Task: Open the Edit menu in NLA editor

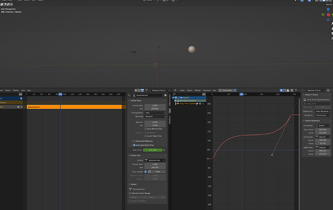Action: tap(23, 90)
